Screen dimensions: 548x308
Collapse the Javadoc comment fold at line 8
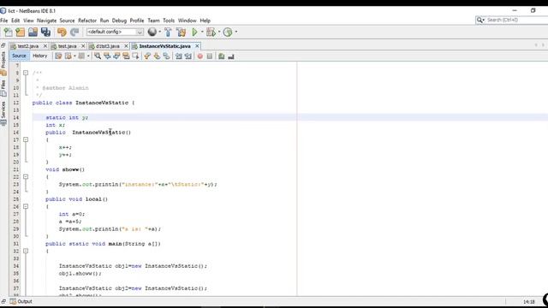(26, 73)
